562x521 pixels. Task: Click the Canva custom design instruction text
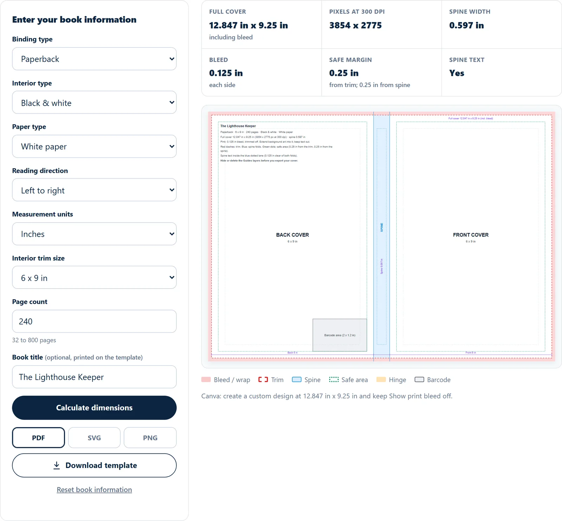tap(327, 396)
